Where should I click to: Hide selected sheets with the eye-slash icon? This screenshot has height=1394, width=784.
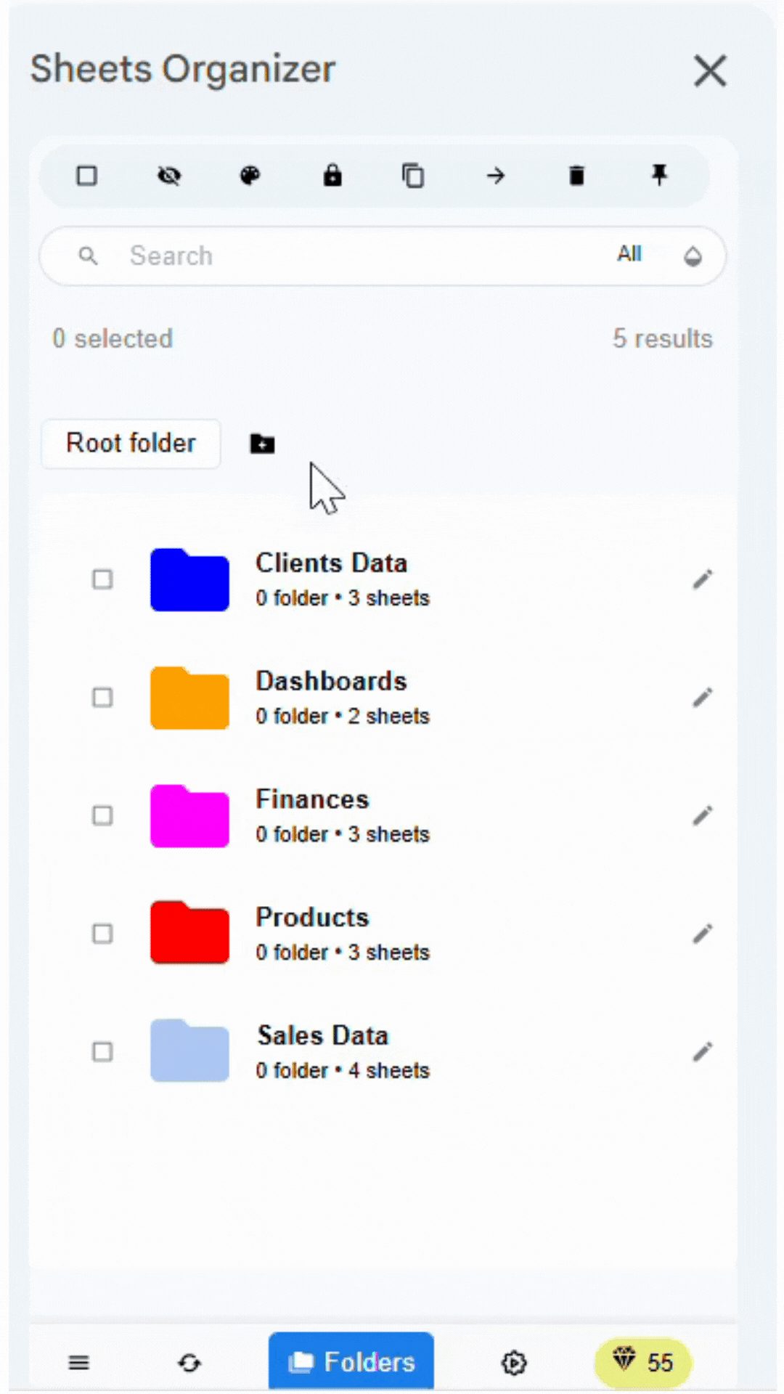tap(168, 176)
